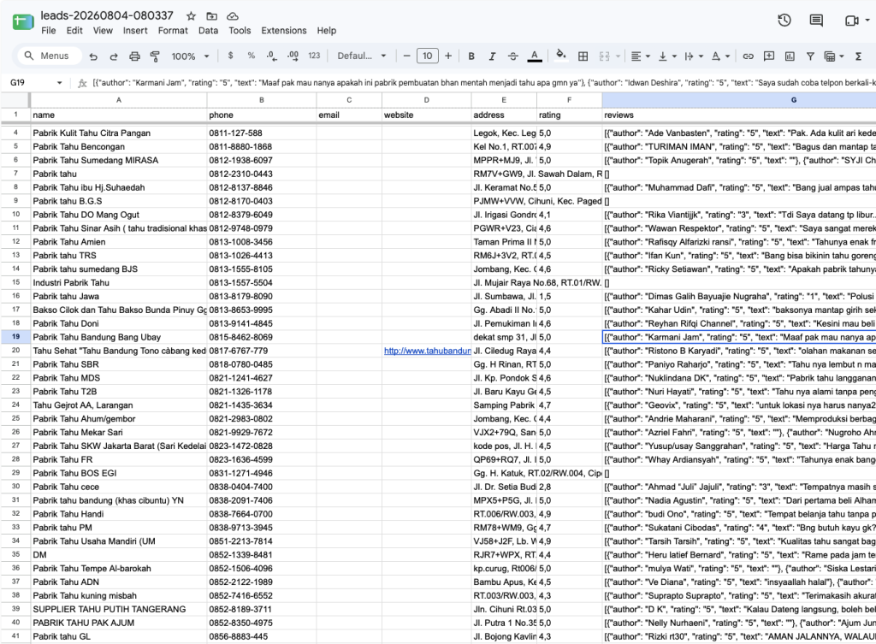The height and width of the screenshot is (644, 876).
Task: Open the Edit menu
Action: [x=74, y=31]
